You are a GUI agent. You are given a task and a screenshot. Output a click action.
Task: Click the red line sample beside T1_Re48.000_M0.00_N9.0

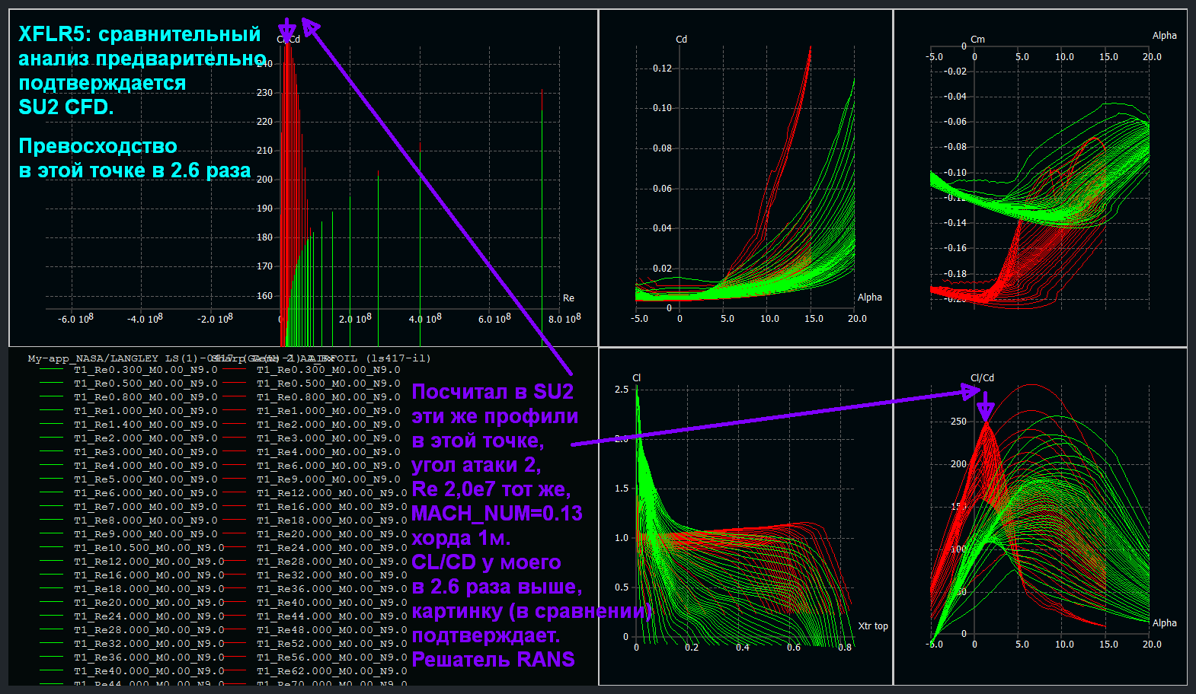pos(235,630)
